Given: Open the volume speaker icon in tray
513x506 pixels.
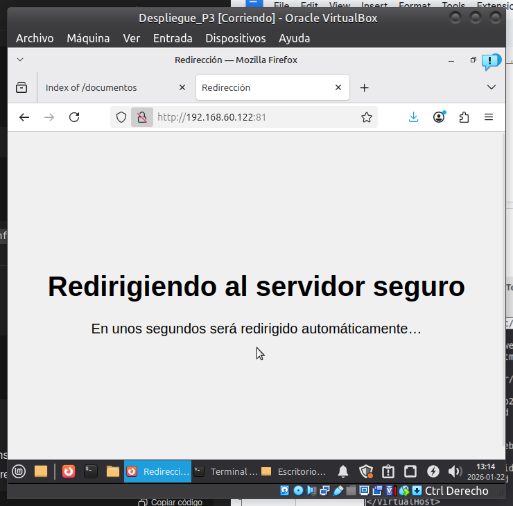Looking at the screenshot, I should point(455,471).
